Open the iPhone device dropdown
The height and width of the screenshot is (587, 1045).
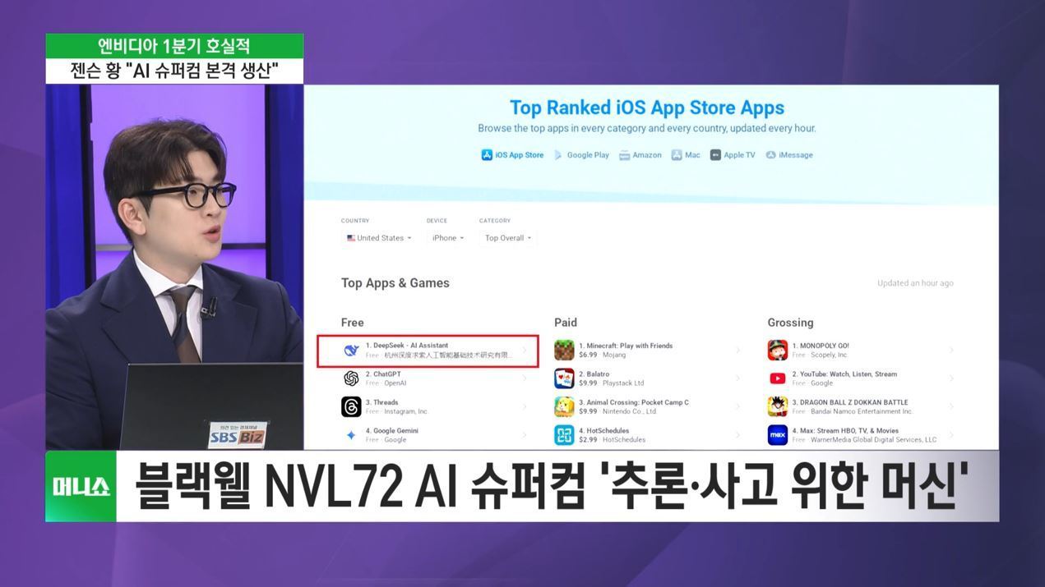tap(447, 238)
